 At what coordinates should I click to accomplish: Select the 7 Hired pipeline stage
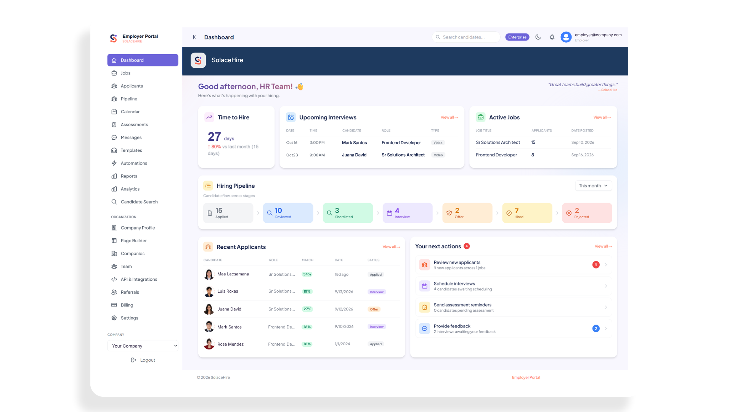click(x=527, y=213)
